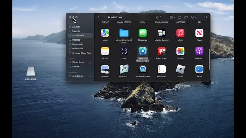Click the Applications window title
The width and height of the screenshot is (246, 138).
(x=115, y=17)
